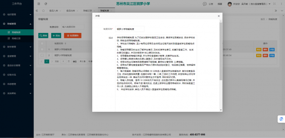Image resolution: width=285 pixels, height=138 pixels.
Task: Tick the checkbox for row 1
Action: 42,49
